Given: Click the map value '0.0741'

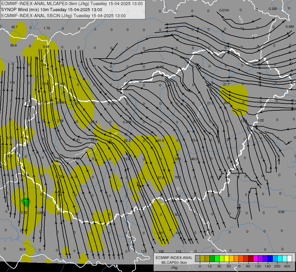Looking at the screenshot, I should point(224,10).
